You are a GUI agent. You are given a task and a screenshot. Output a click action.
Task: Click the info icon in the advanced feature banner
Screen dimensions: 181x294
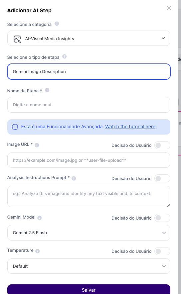click(15, 127)
